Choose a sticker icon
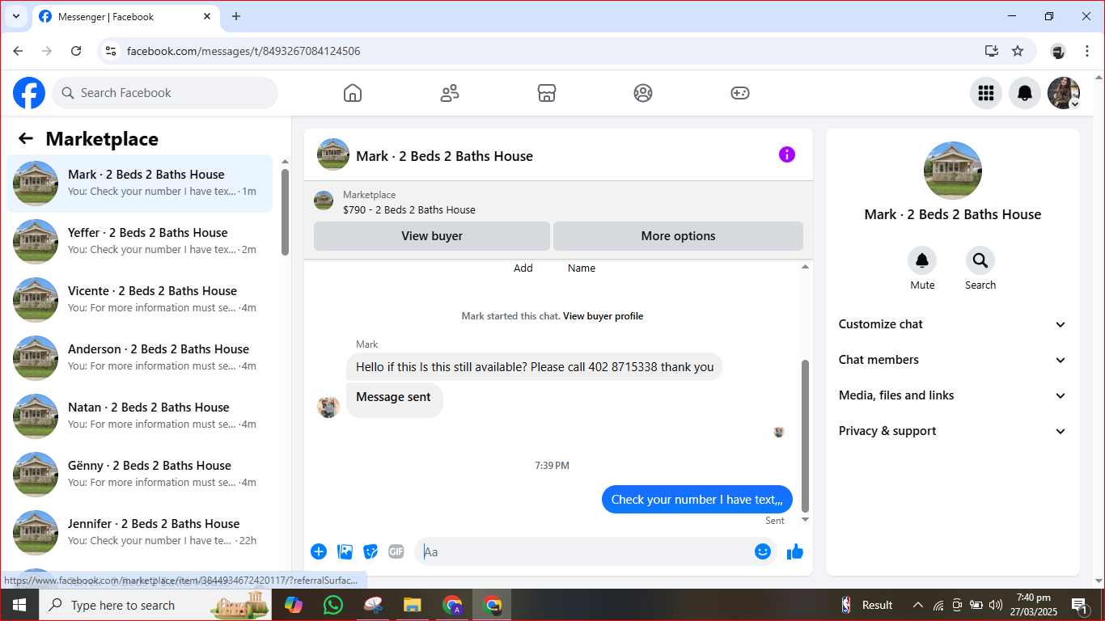The image size is (1105, 621). pyautogui.click(x=371, y=551)
